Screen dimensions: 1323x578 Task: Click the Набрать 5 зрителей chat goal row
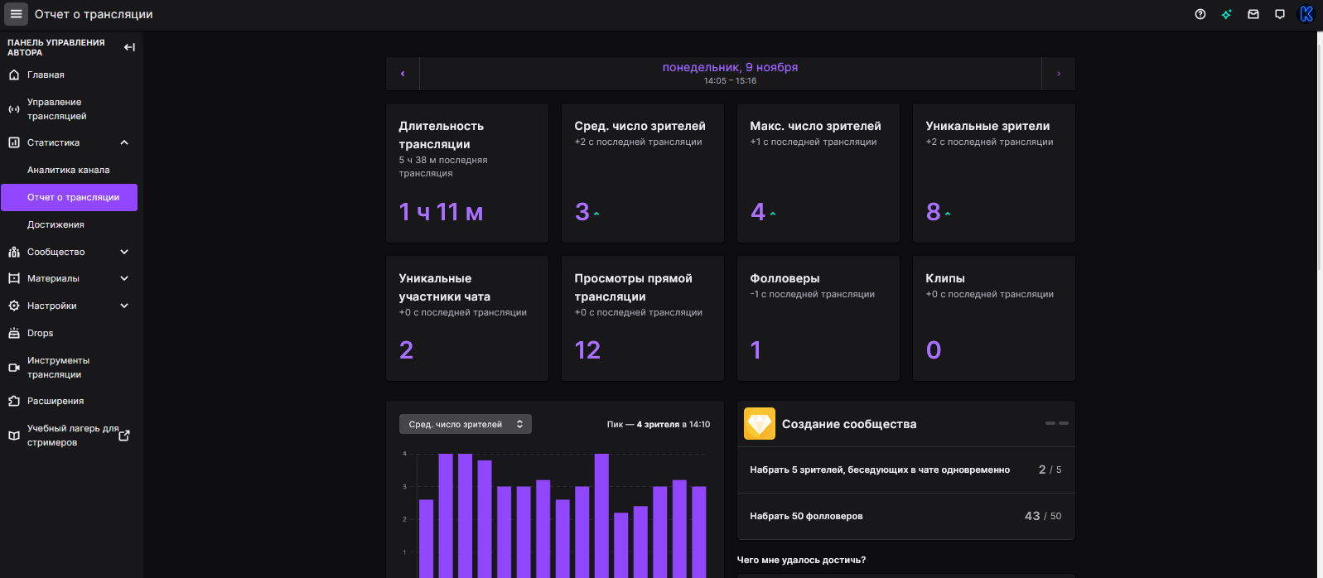pos(906,470)
